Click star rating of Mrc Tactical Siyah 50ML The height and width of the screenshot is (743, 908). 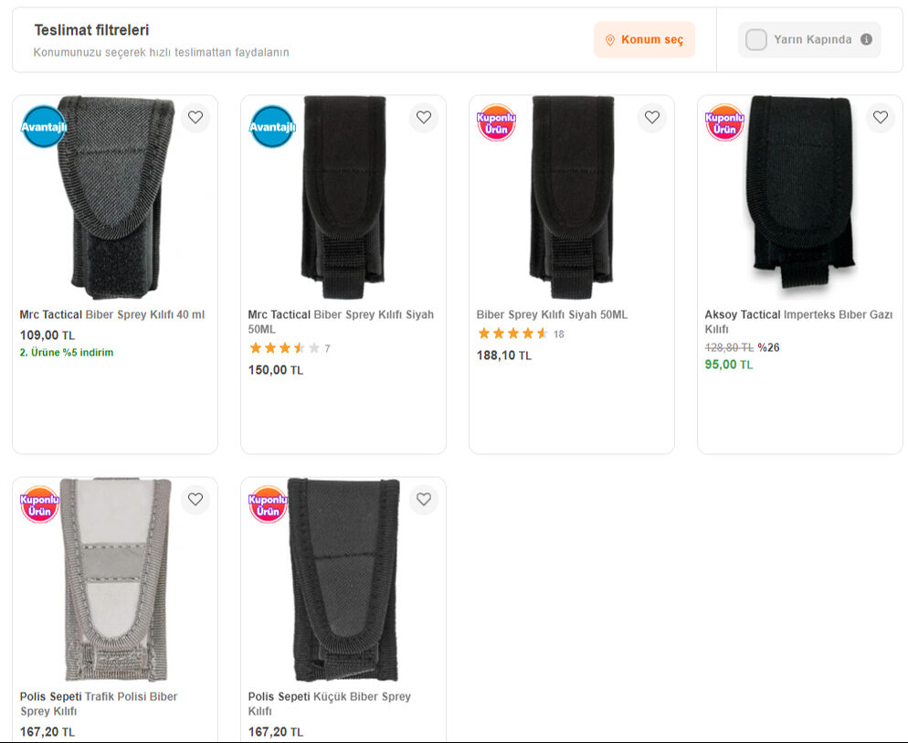(284, 348)
